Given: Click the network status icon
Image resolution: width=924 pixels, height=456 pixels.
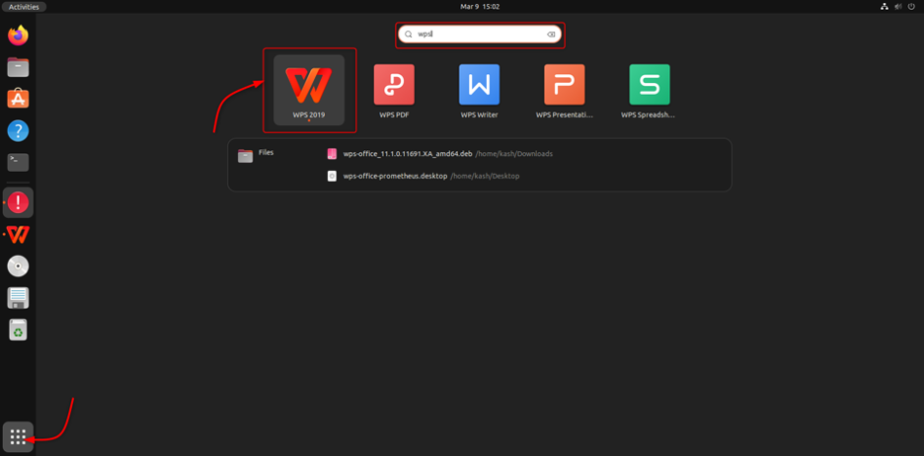Looking at the screenshot, I should coord(884,7).
